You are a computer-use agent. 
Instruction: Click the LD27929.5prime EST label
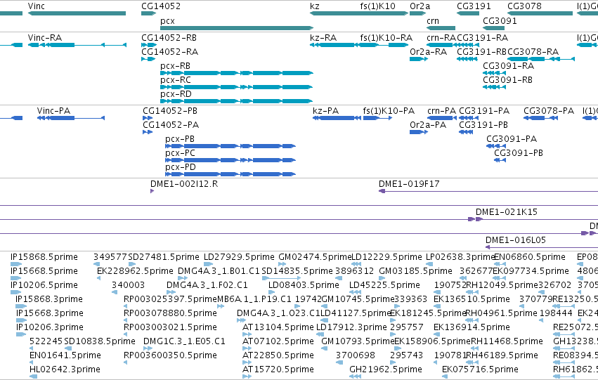(x=239, y=257)
